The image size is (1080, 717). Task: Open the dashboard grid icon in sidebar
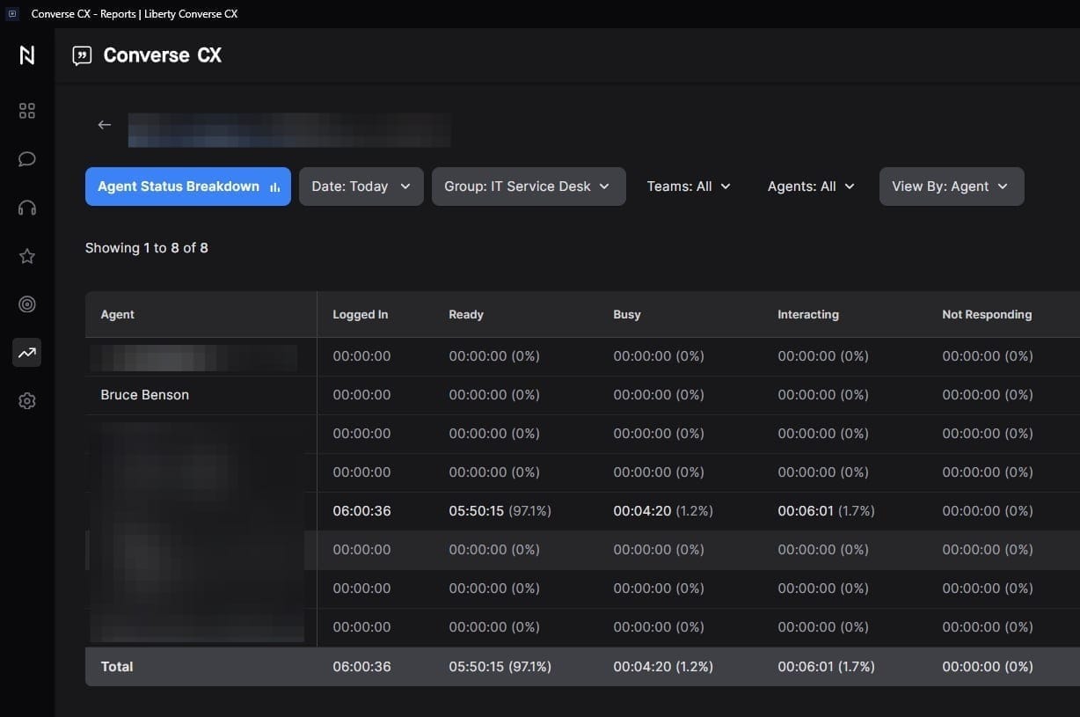tap(27, 111)
